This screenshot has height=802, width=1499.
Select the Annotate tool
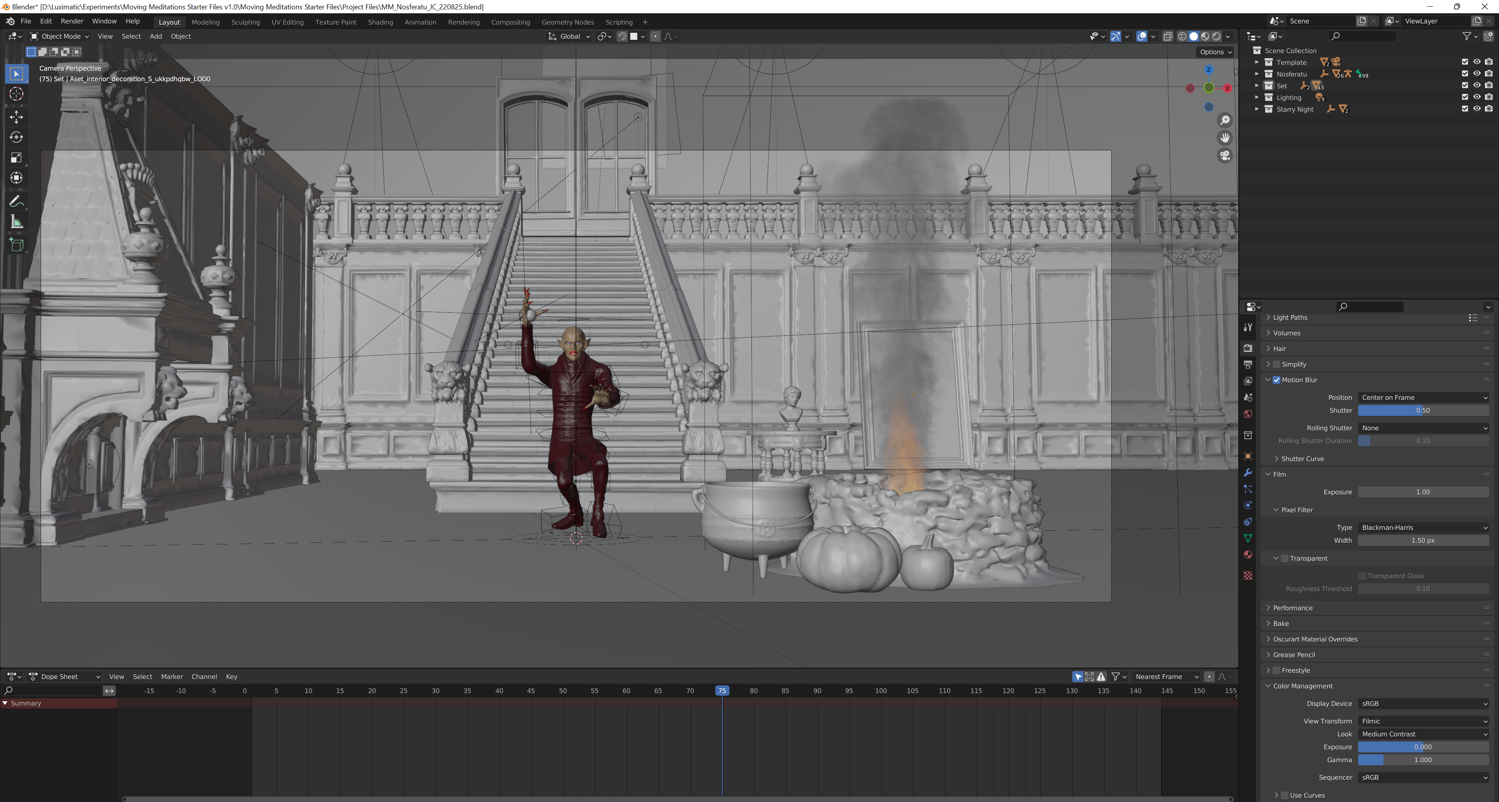[16, 201]
